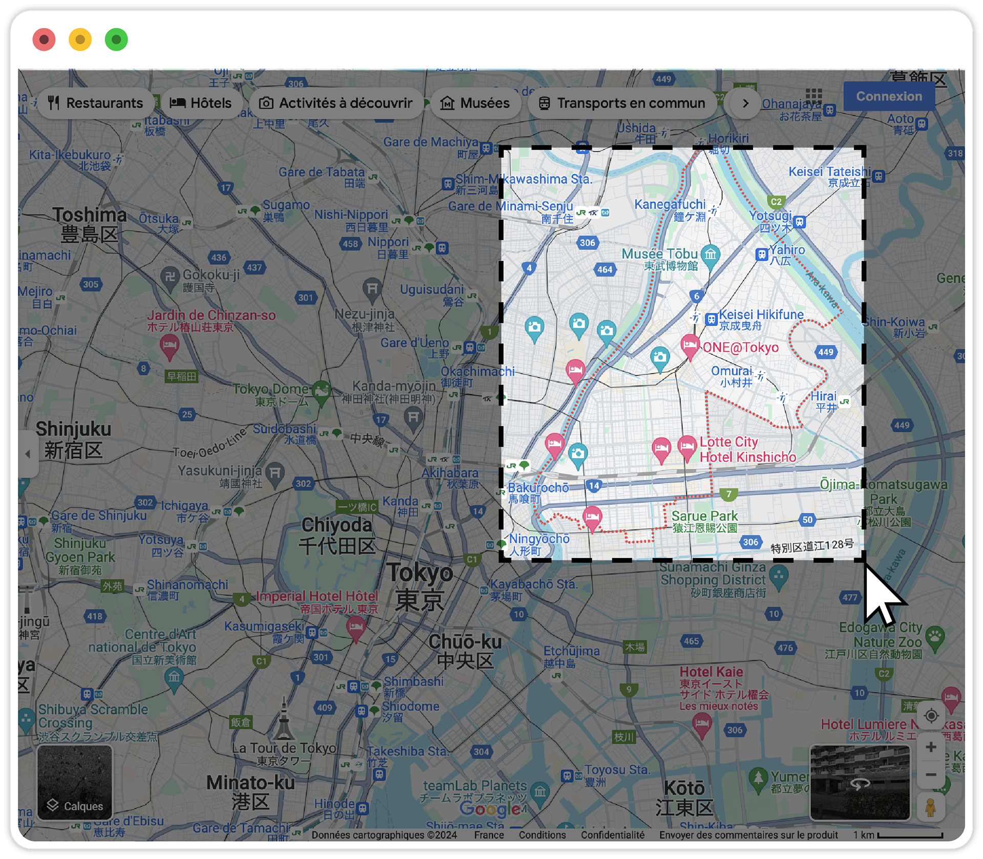This screenshot has width=983, height=859.
Task: Open the Conditions link in footer
Action: (542, 835)
